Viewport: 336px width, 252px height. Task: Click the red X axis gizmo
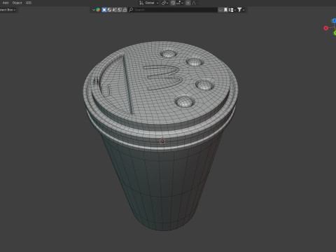point(326,28)
